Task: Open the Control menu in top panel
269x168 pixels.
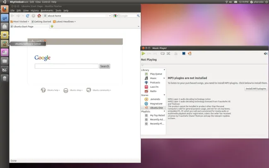Action: pyautogui.click(x=46, y=2)
